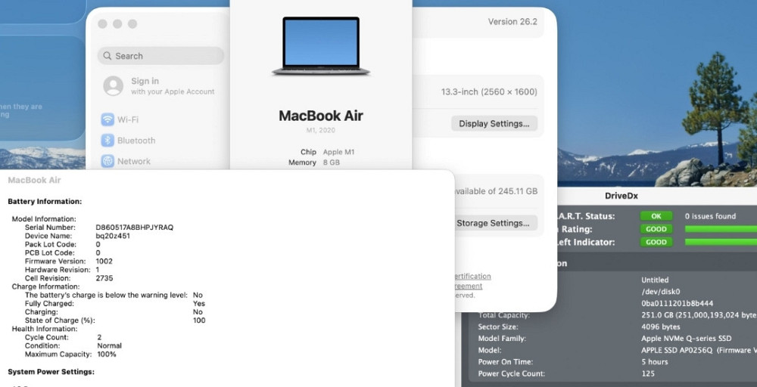Click the Wi-Fi icon in System Settings sidebar

coord(107,119)
